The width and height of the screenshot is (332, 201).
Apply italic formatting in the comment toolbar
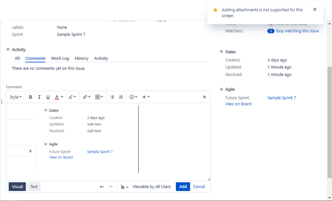(x=39, y=97)
